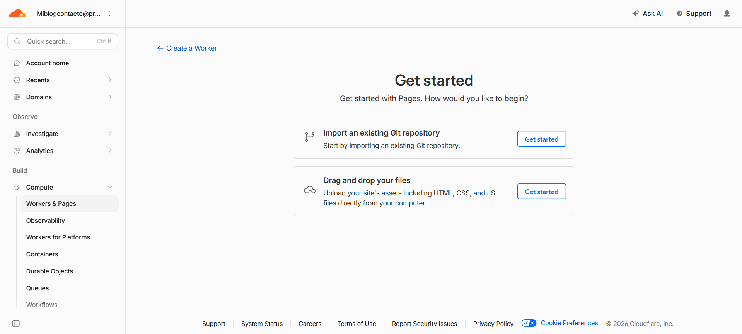Click the Ask AI sparkle icon
The width and height of the screenshot is (742, 334).
pos(635,13)
